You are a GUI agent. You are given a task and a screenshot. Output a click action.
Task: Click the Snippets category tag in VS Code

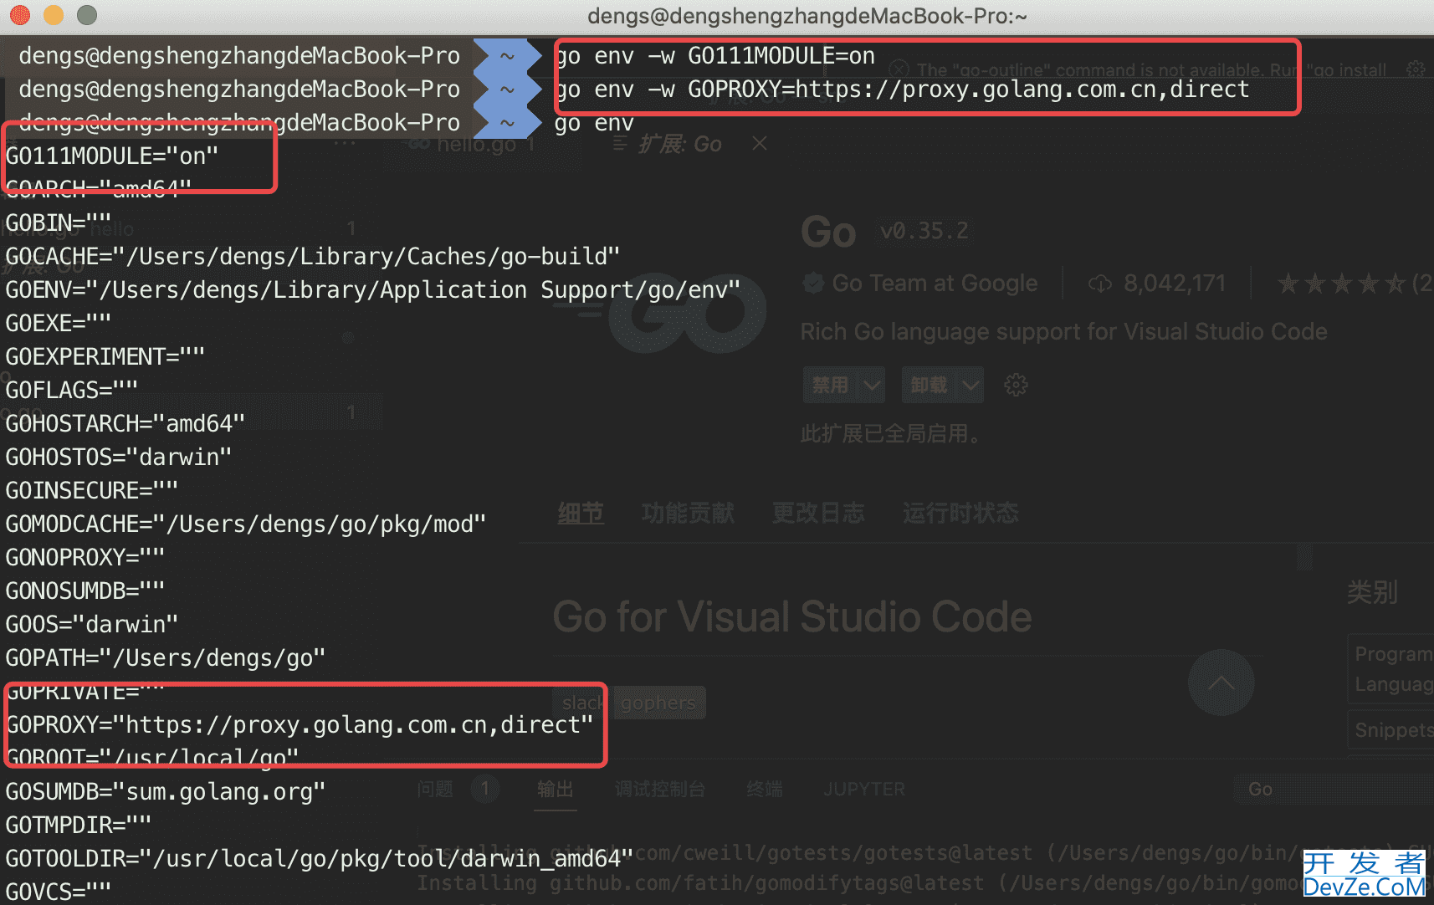[1390, 730]
